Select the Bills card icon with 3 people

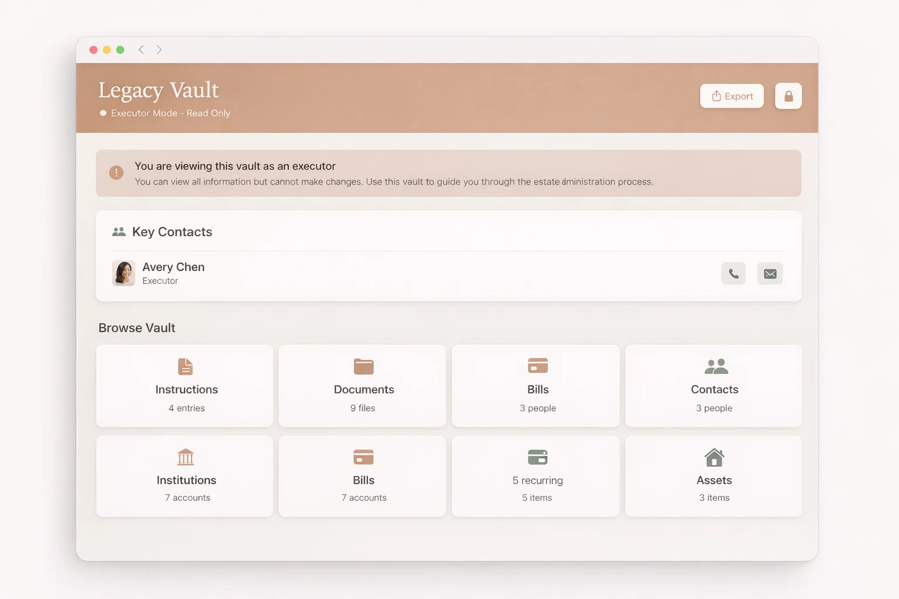point(537,366)
